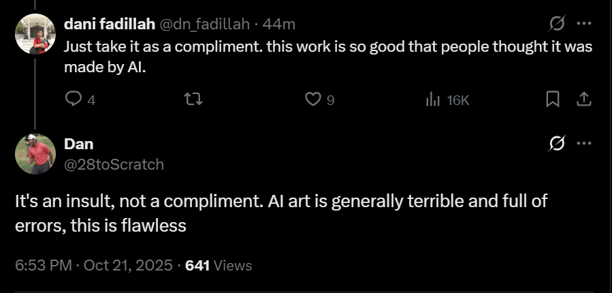Open the 'Just take it as a compliment' tweet
Screen dimensions: 612x293
pyautogui.click(x=327, y=58)
